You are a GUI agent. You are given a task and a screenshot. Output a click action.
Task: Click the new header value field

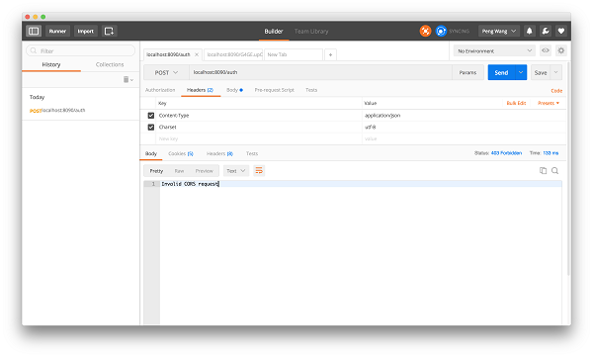point(464,138)
